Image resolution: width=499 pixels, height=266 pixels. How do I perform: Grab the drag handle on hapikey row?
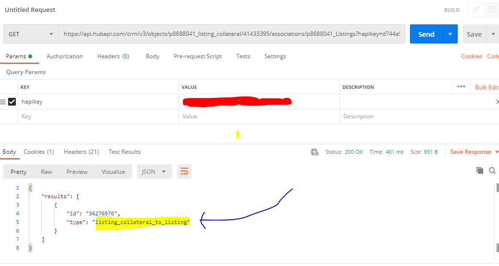[x=3, y=102]
